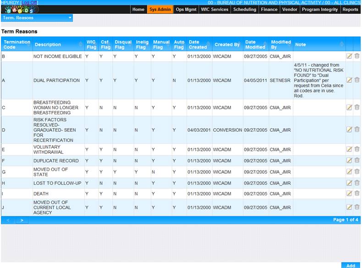362x268 pixels.
Task: Open the Ops Mgmt menu
Action: pyautogui.click(x=186, y=10)
